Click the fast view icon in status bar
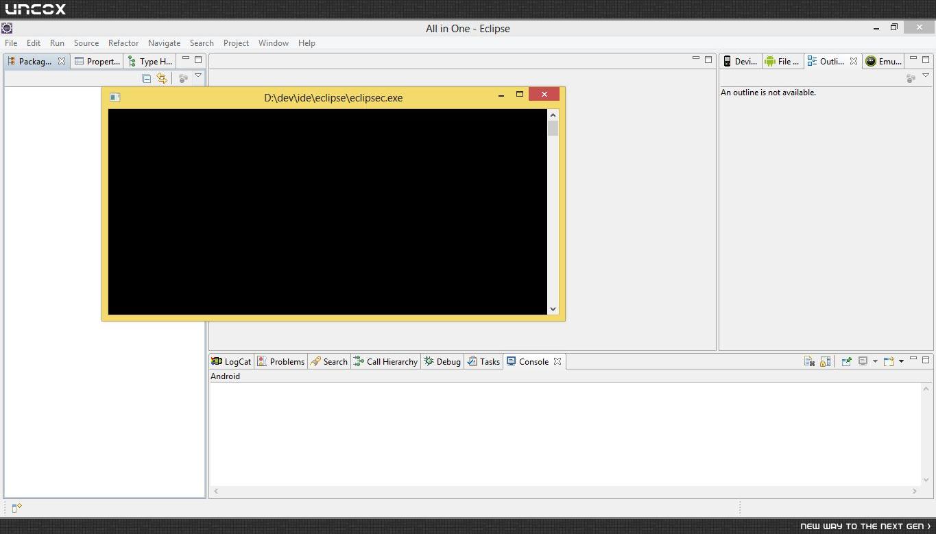 point(16,507)
